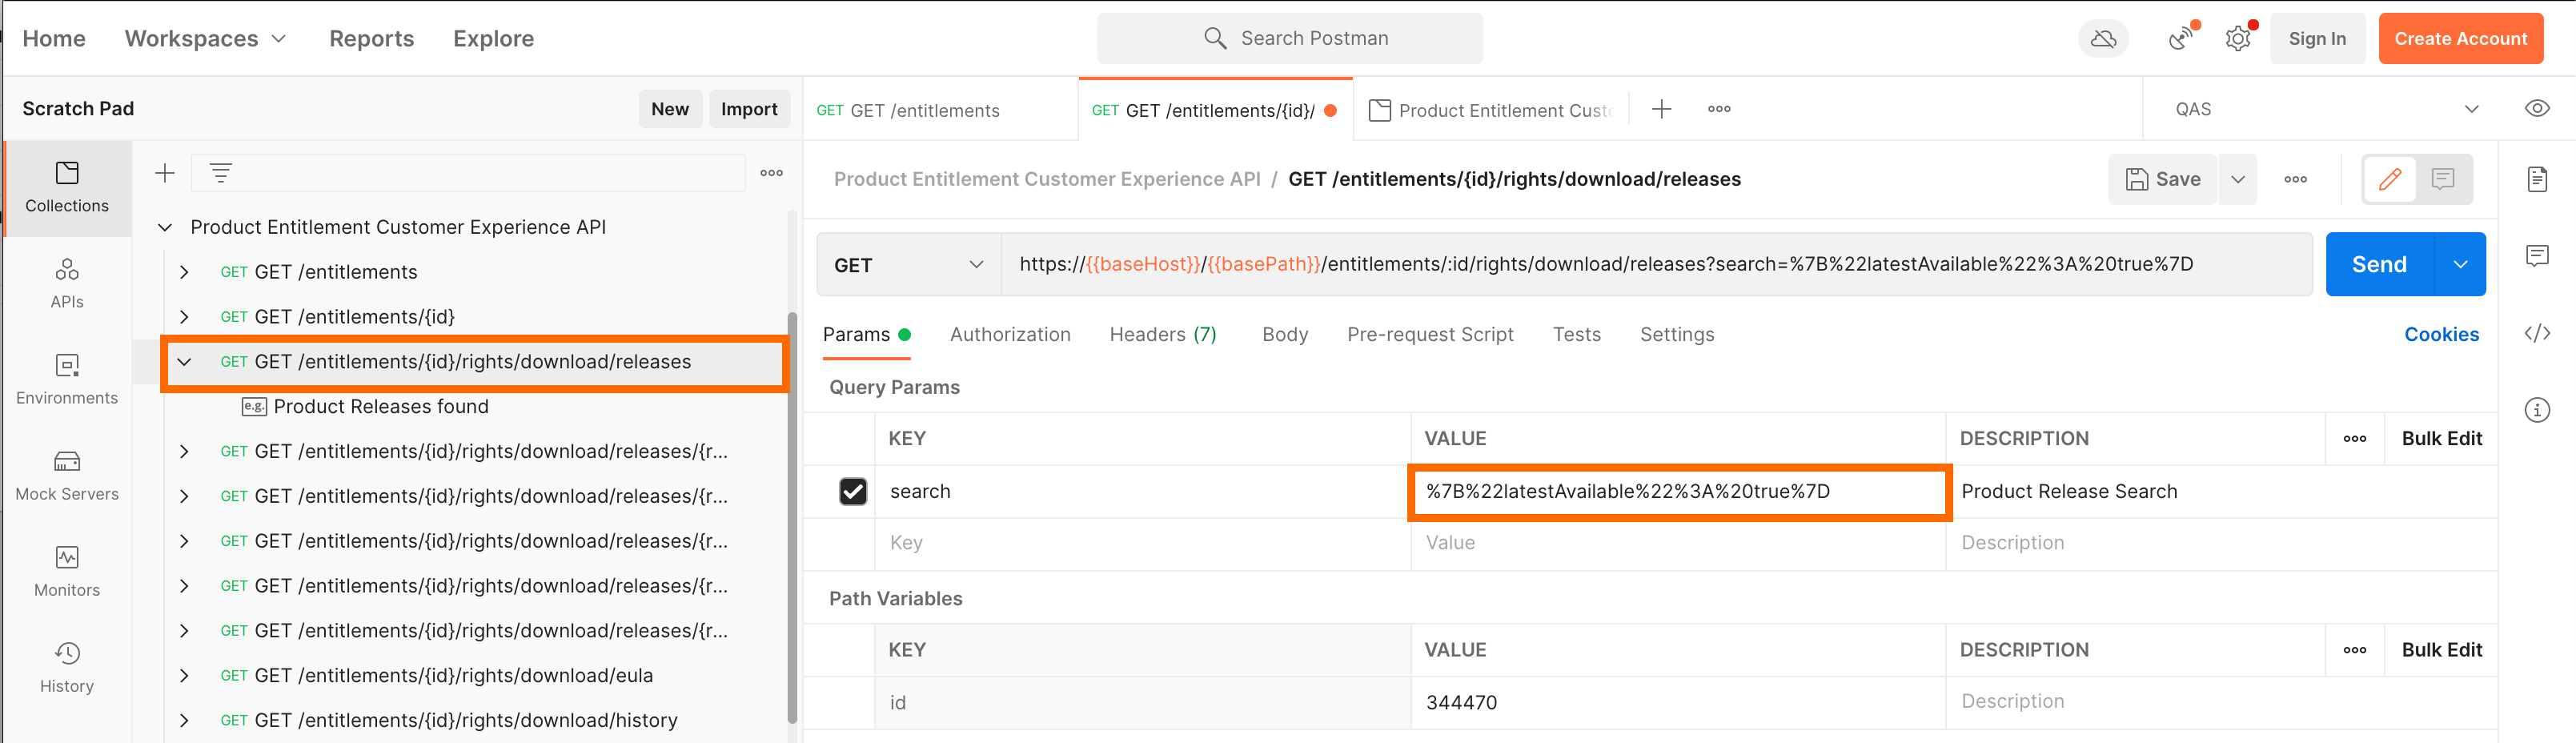Select the Params tab
The width and height of the screenshot is (2576, 743).
click(866, 335)
